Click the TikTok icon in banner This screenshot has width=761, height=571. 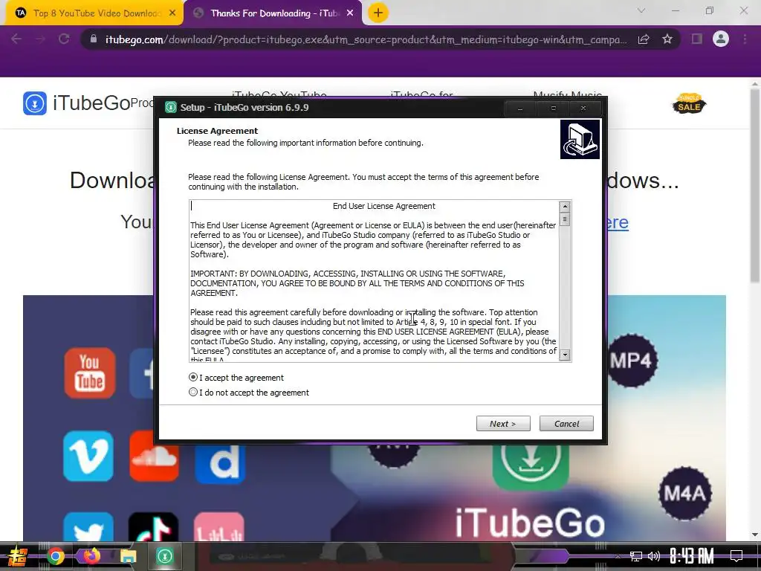tap(153, 526)
